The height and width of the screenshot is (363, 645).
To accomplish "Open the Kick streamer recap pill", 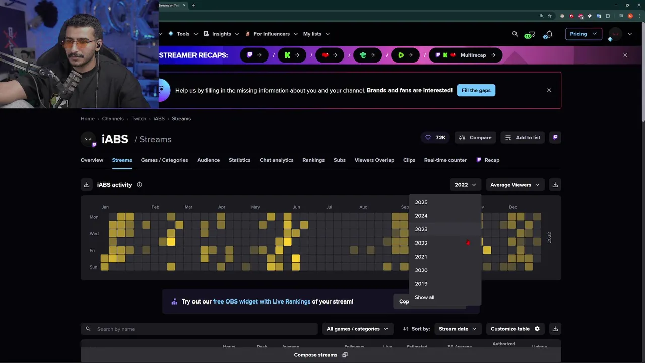I will point(292,55).
